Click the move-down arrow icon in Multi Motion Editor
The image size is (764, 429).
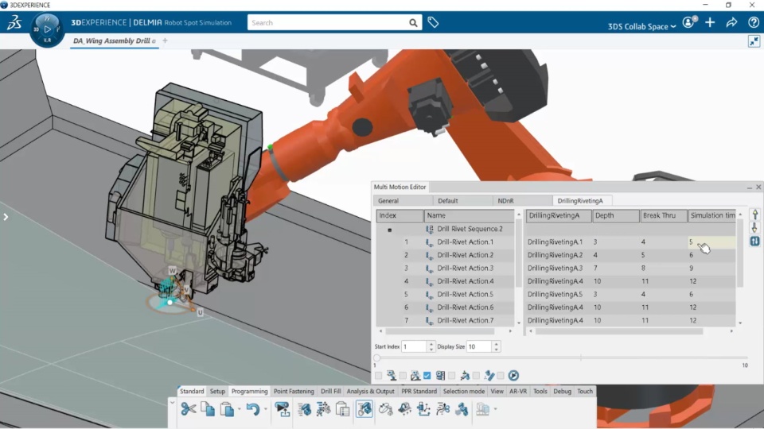[x=754, y=228]
